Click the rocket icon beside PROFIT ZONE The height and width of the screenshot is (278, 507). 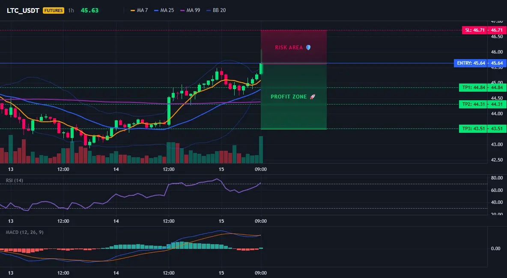coord(312,97)
